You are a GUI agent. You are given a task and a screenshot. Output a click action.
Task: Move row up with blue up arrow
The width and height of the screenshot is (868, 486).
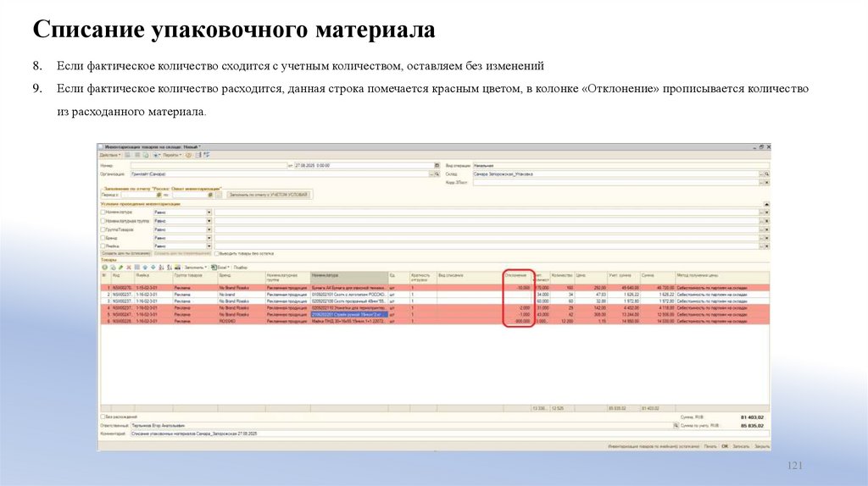click(145, 267)
